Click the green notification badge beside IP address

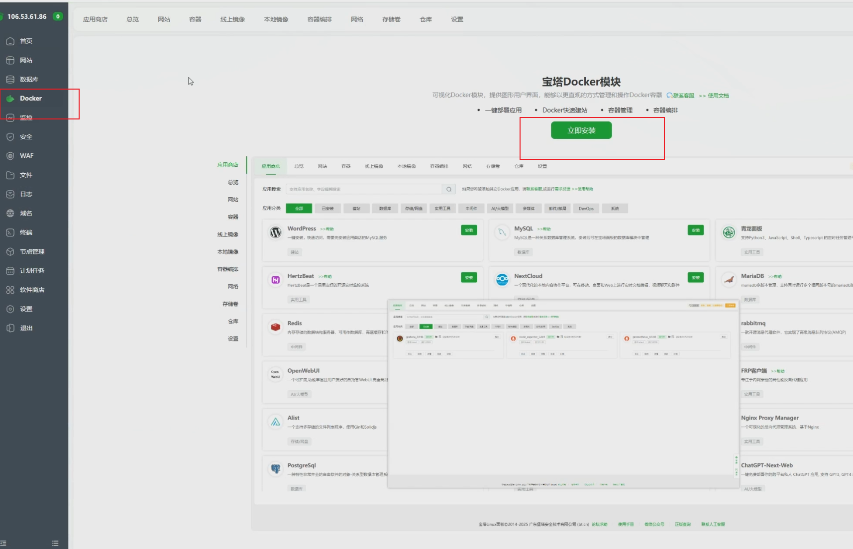pos(58,16)
